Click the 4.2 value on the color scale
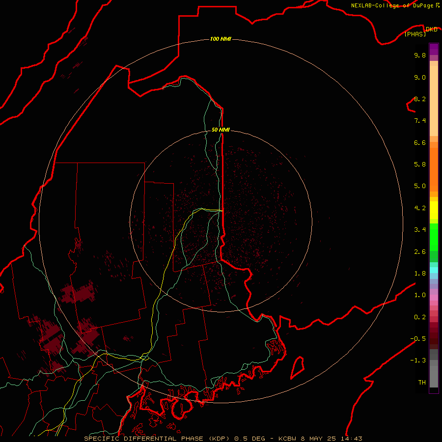 [420, 208]
